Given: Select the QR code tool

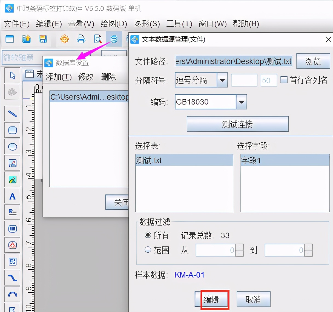Looking at the screenshot, I should 12,262.
